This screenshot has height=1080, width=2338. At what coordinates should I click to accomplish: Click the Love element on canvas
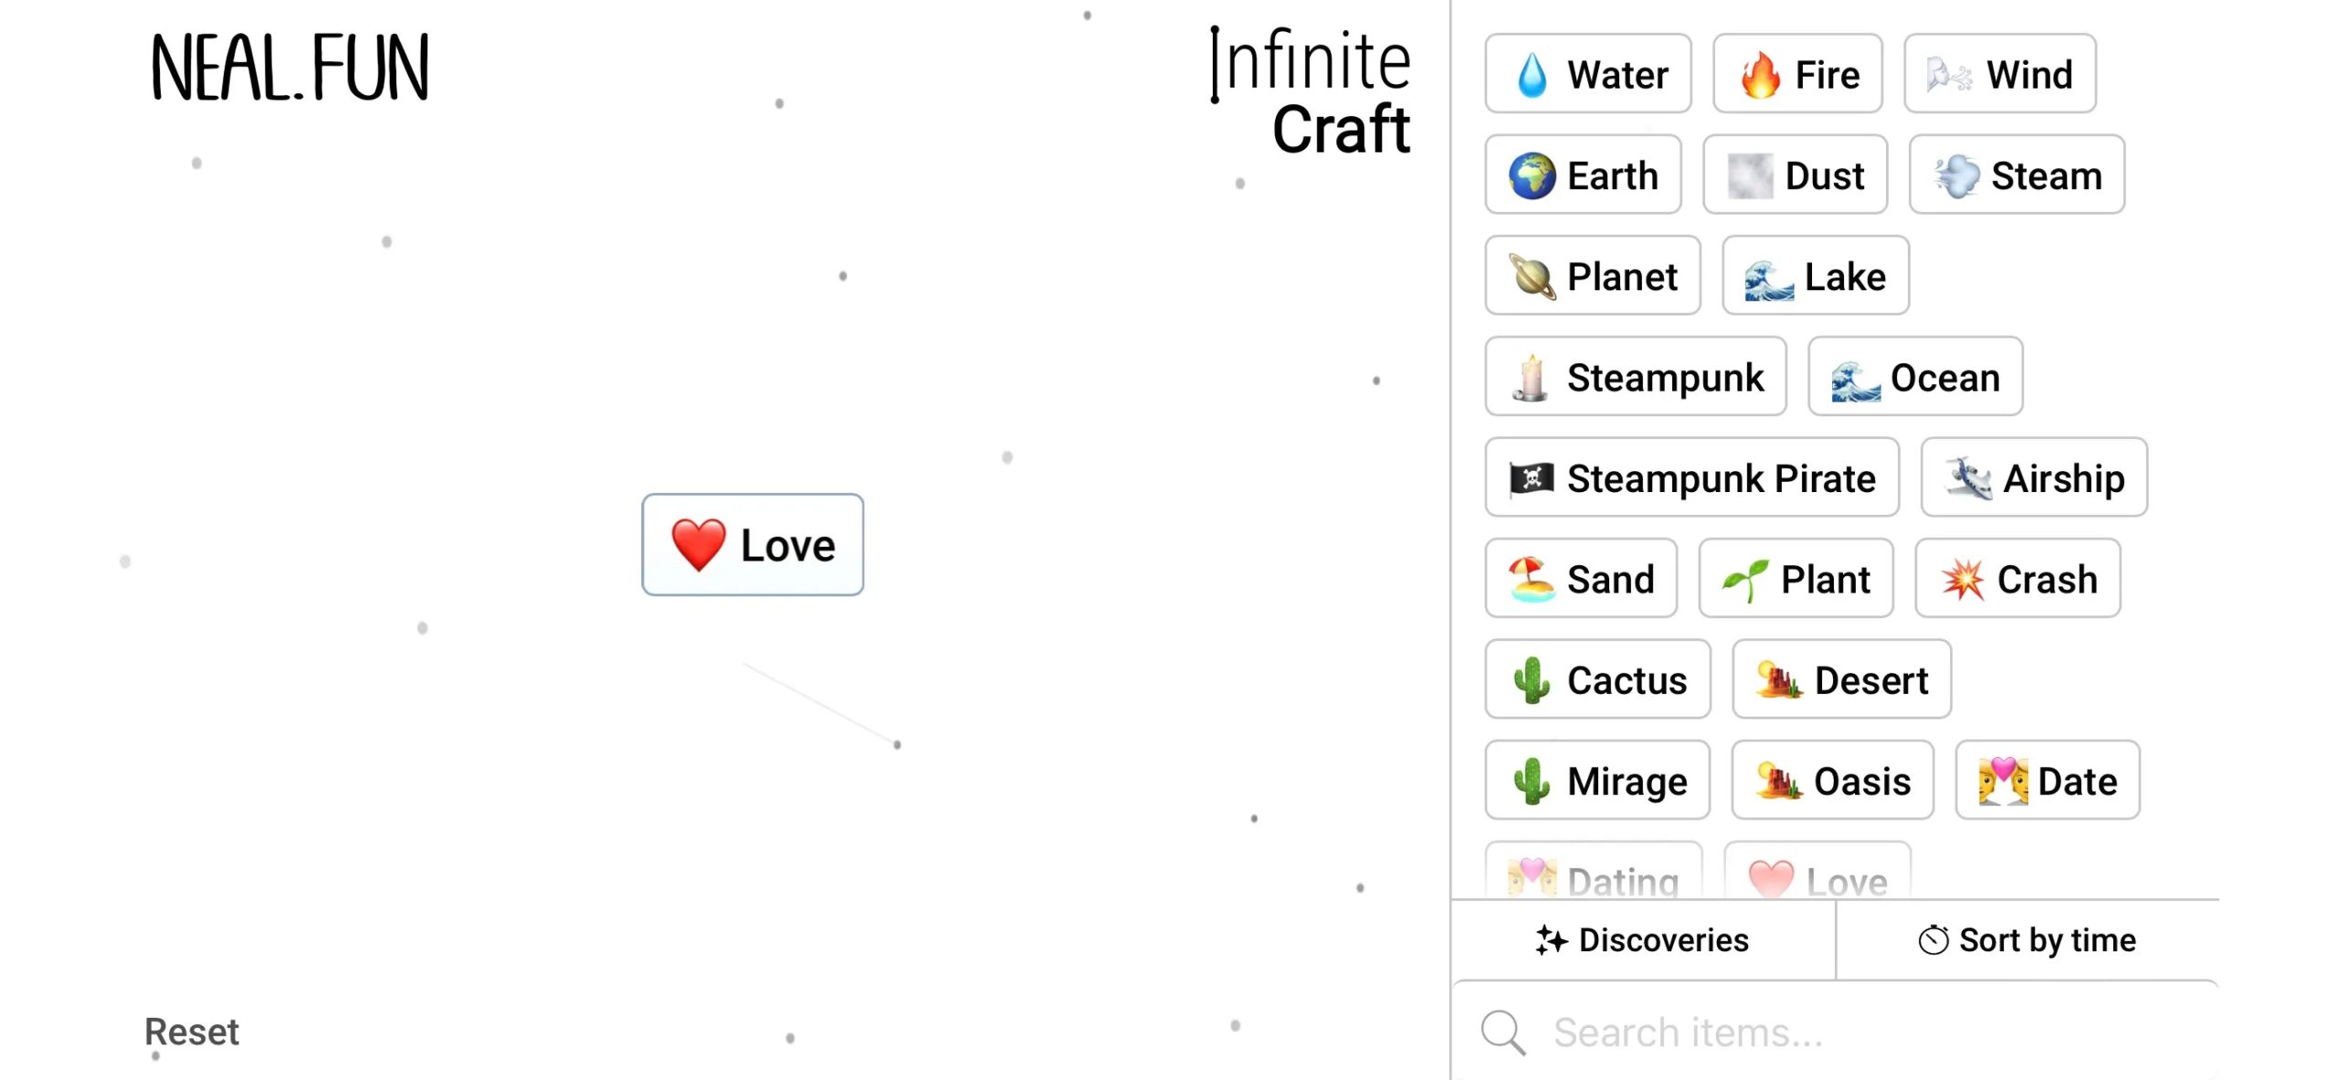[752, 544]
